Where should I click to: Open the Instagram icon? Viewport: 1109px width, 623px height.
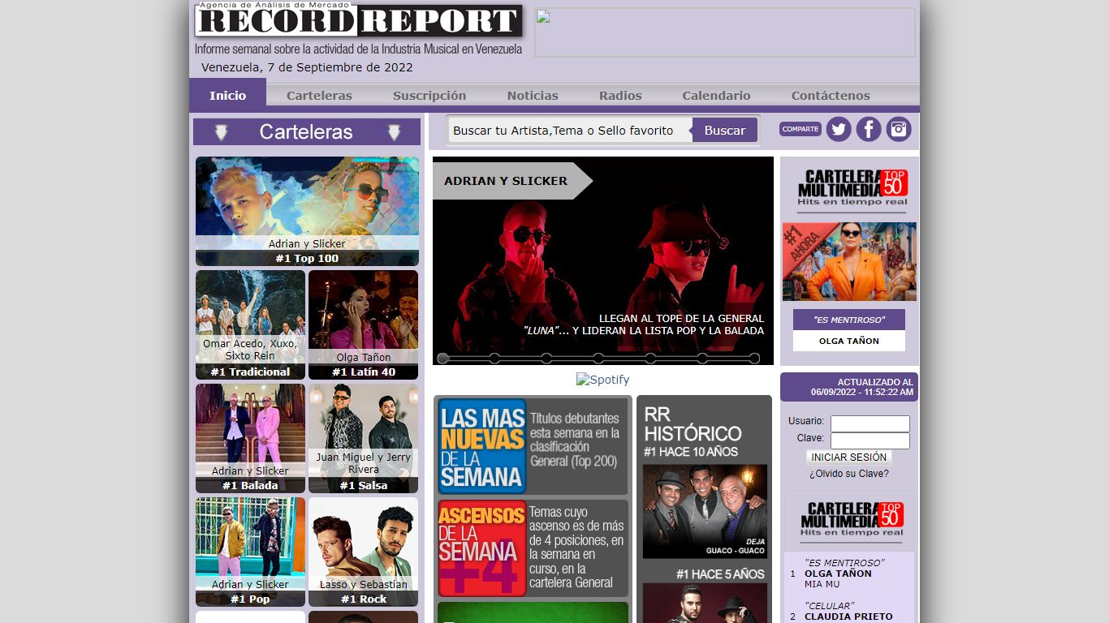pos(899,129)
